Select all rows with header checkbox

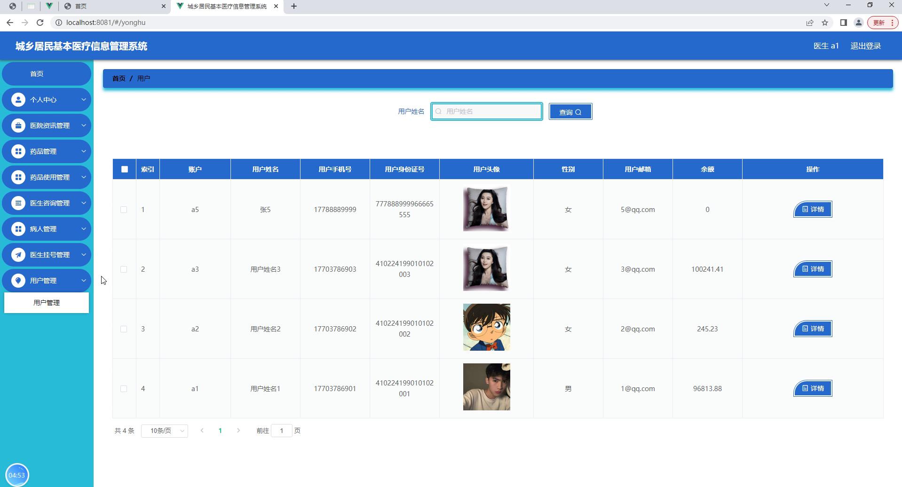[x=125, y=169]
